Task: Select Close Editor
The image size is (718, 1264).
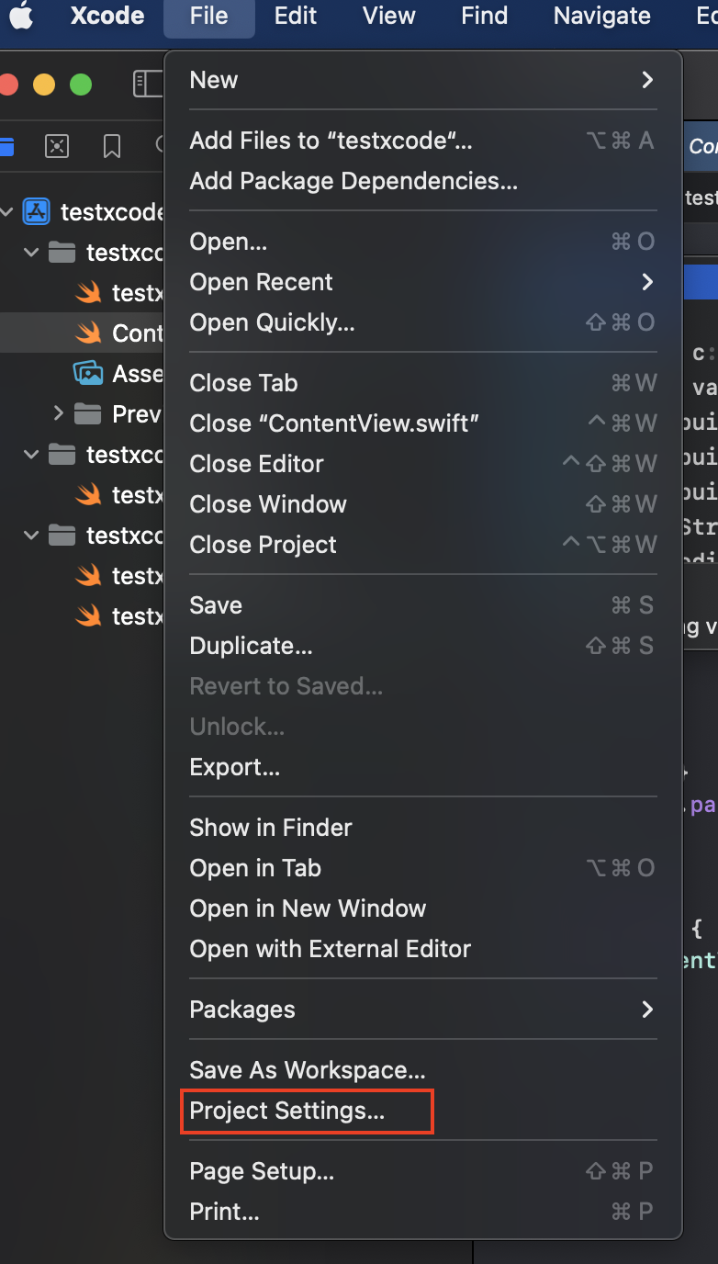Action: click(x=423, y=464)
